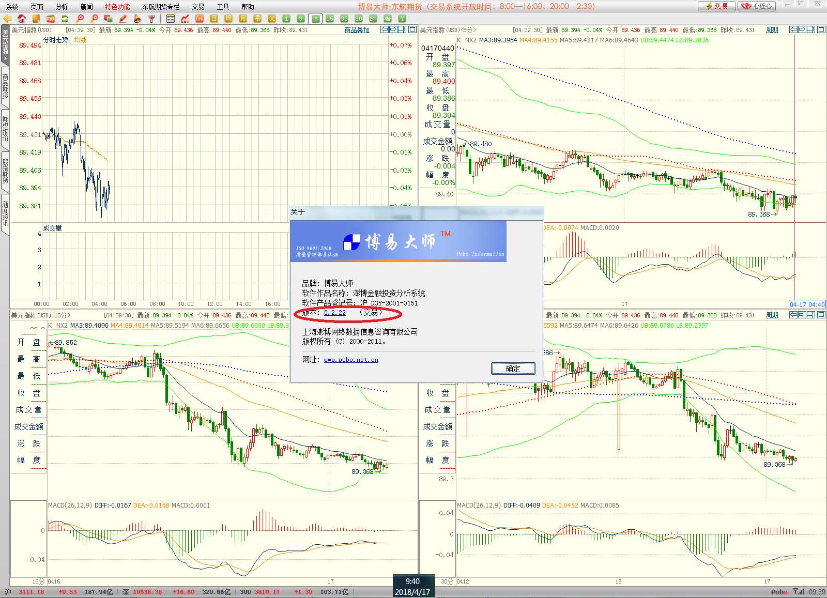The image size is (827, 598).
Task: Switch to the monthly (月) period
Action: coord(243,19)
